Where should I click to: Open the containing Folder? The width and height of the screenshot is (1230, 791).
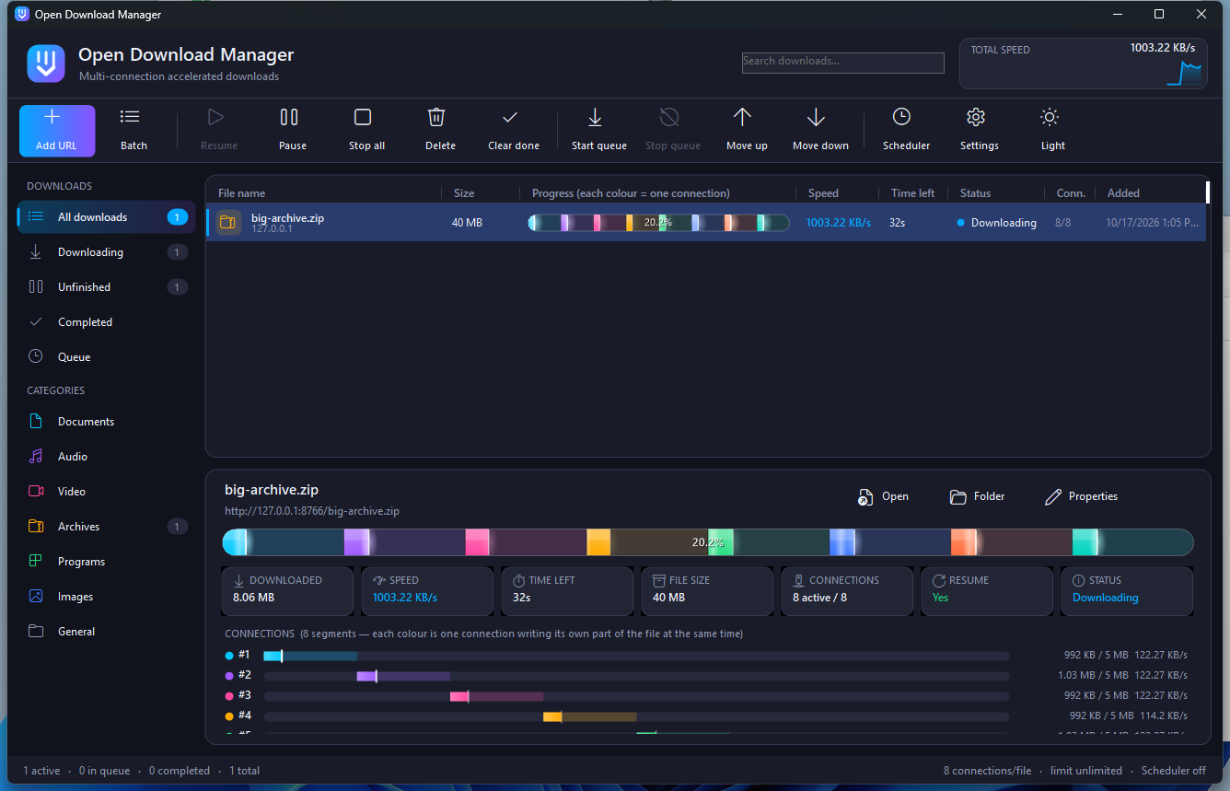click(978, 496)
